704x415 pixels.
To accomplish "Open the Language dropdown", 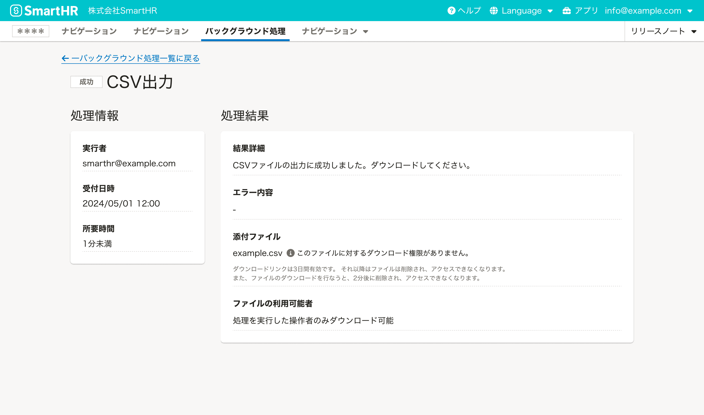I will pos(521,11).
